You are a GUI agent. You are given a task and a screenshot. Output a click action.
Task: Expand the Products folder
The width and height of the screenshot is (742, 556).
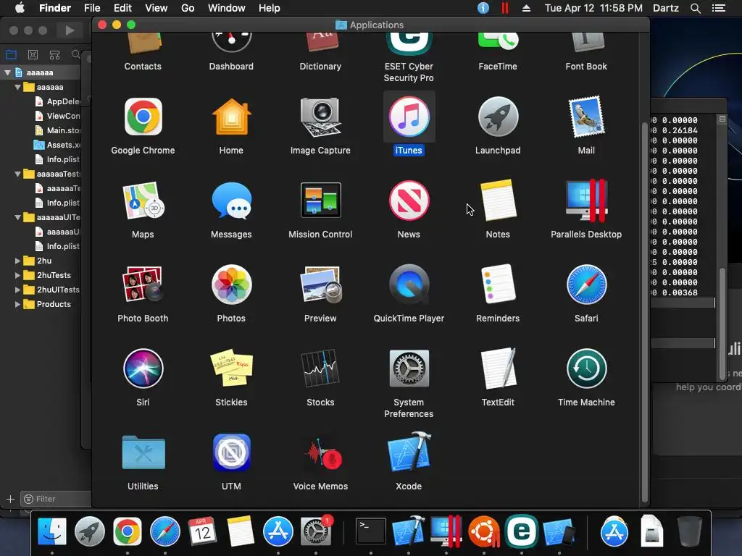coord(17,304)
